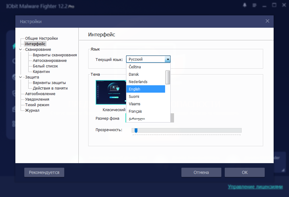The width and height of the screenshot is (289, 197).
Task: Open Уведомления settings
Action: coord(37,99)
